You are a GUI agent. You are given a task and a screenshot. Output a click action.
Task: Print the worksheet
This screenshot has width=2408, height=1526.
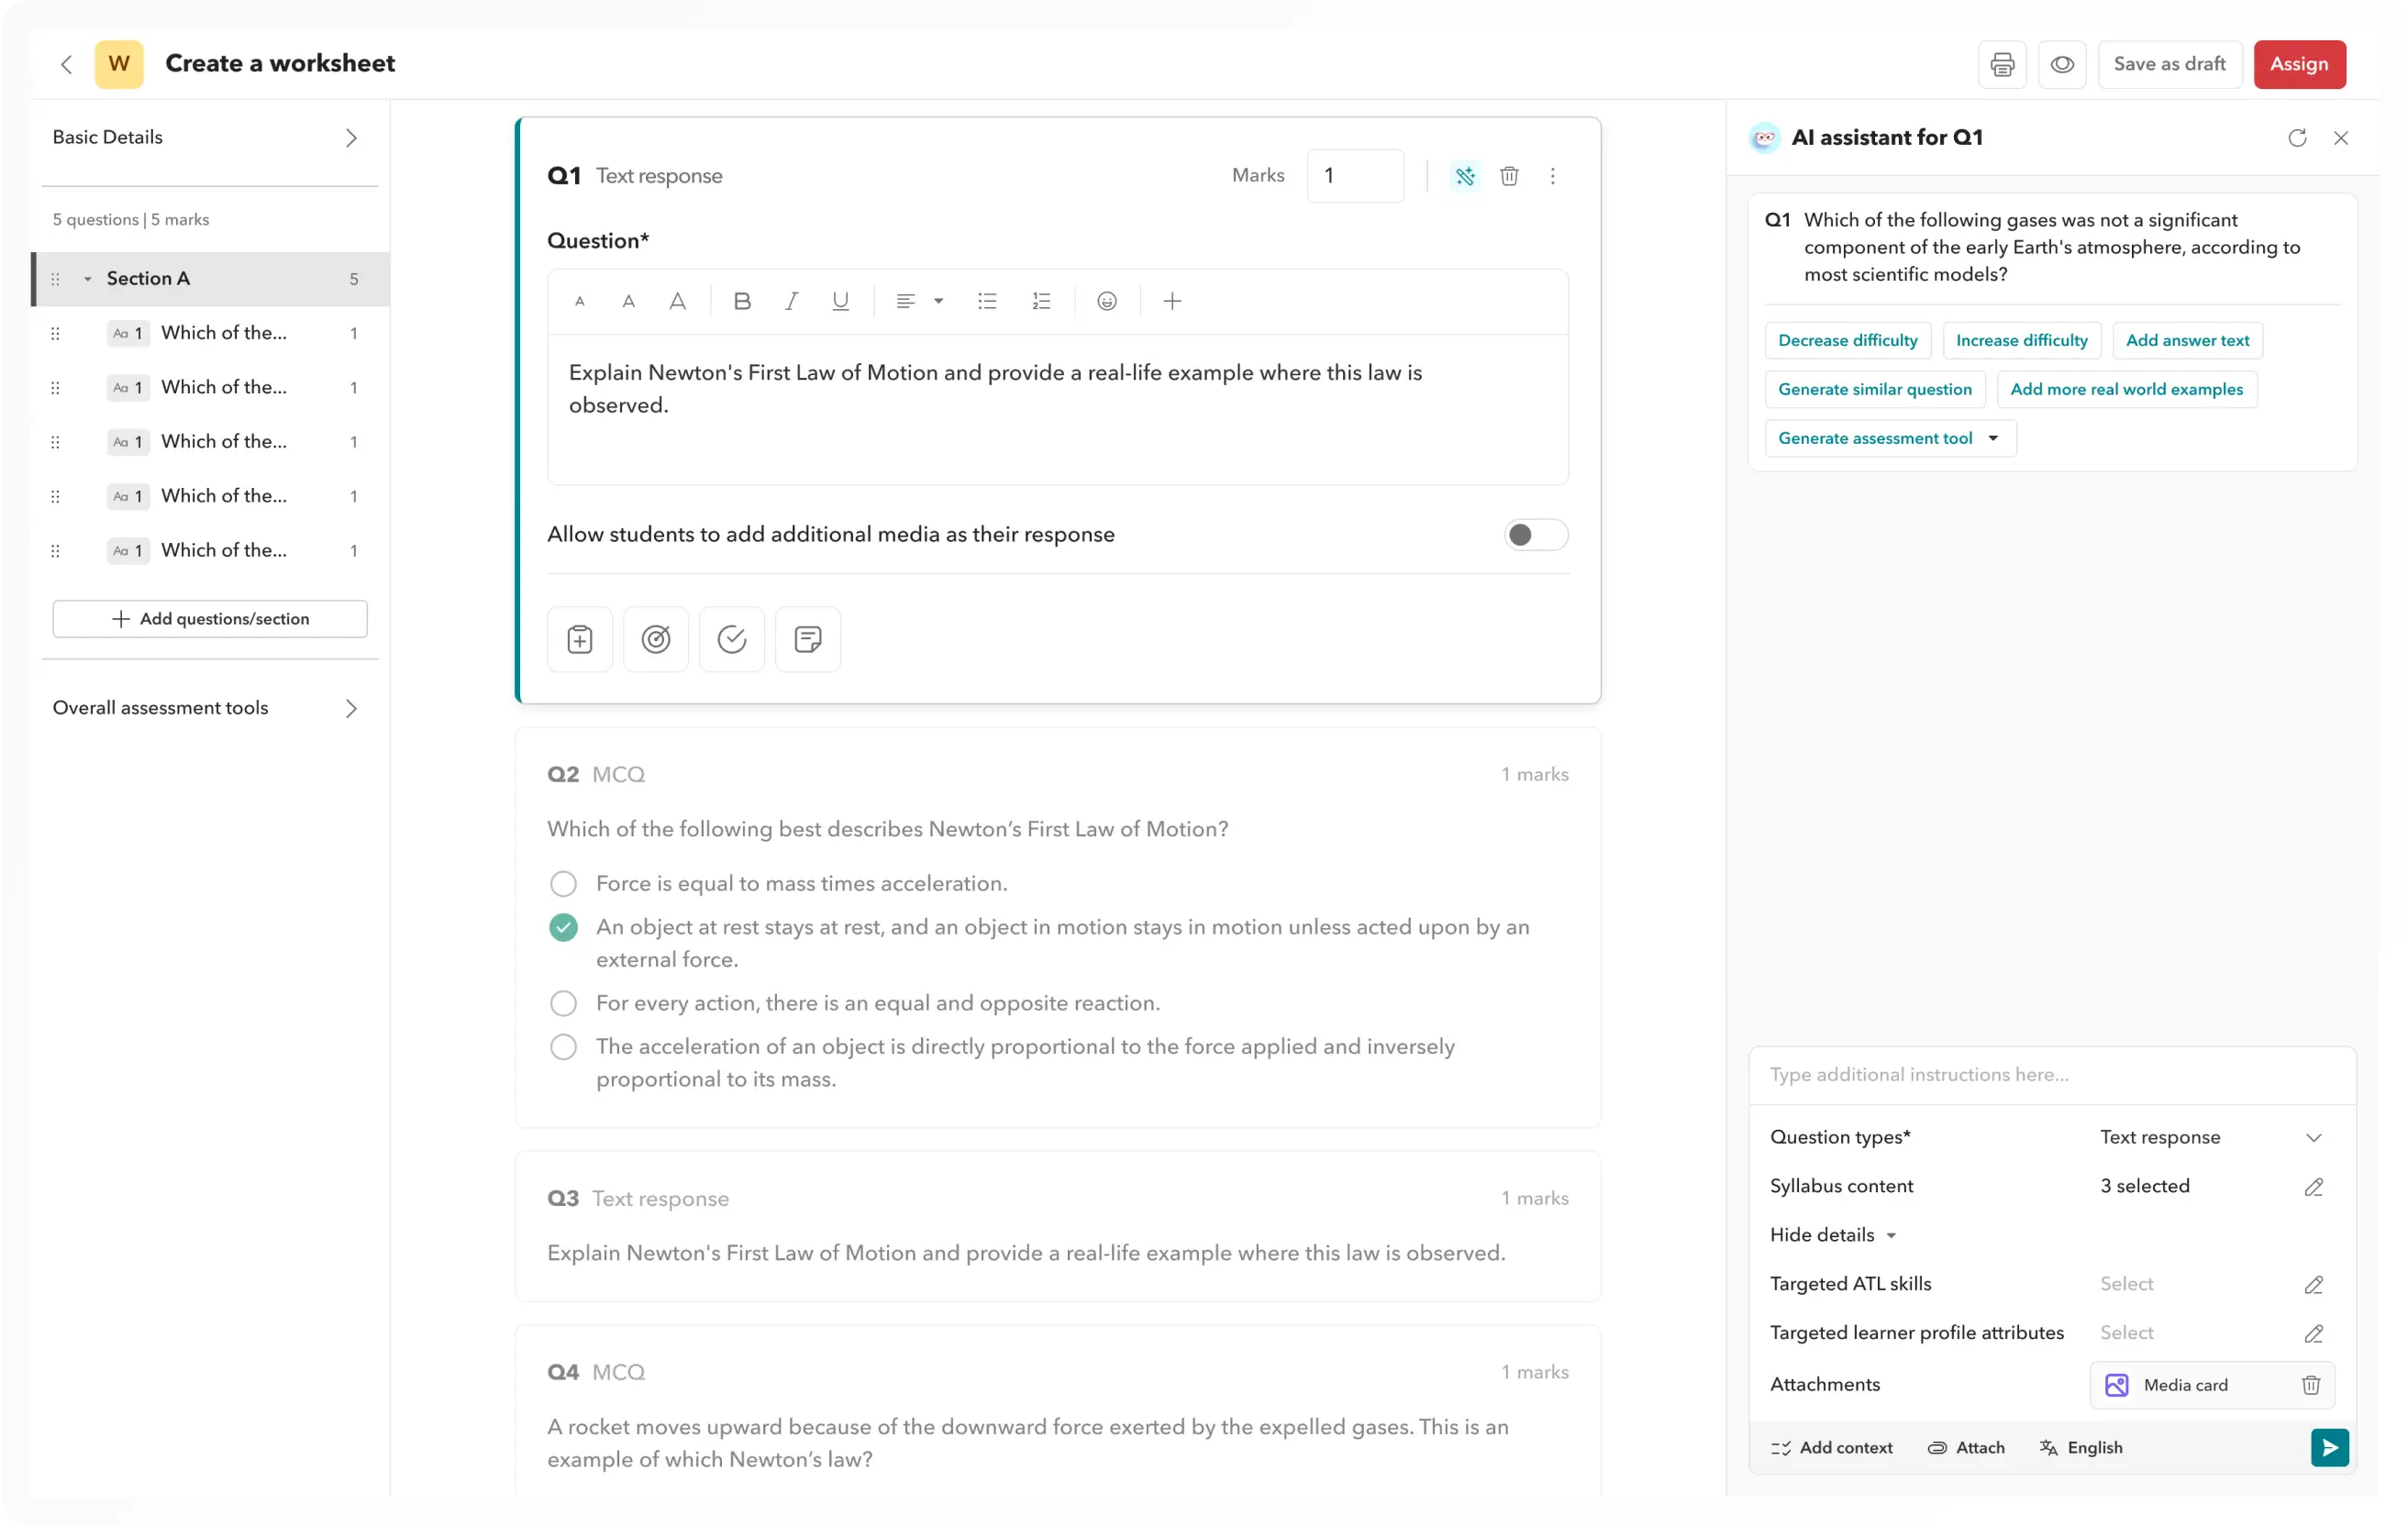[x=2003, y=64]
